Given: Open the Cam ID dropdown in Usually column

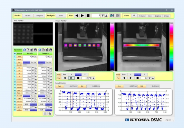Looking at the screenshot, I should [30, 65].
